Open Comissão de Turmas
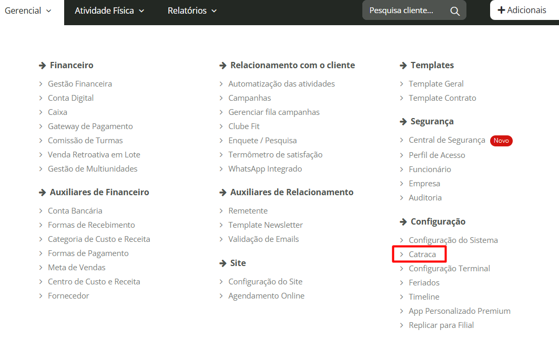The height and width of the screenshot is (361, 559). [85, 141]
